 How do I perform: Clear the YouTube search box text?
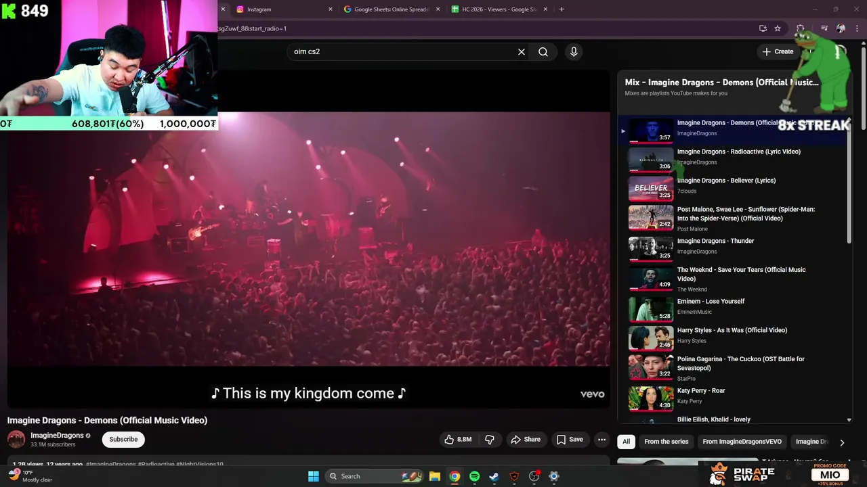point(522,51)
